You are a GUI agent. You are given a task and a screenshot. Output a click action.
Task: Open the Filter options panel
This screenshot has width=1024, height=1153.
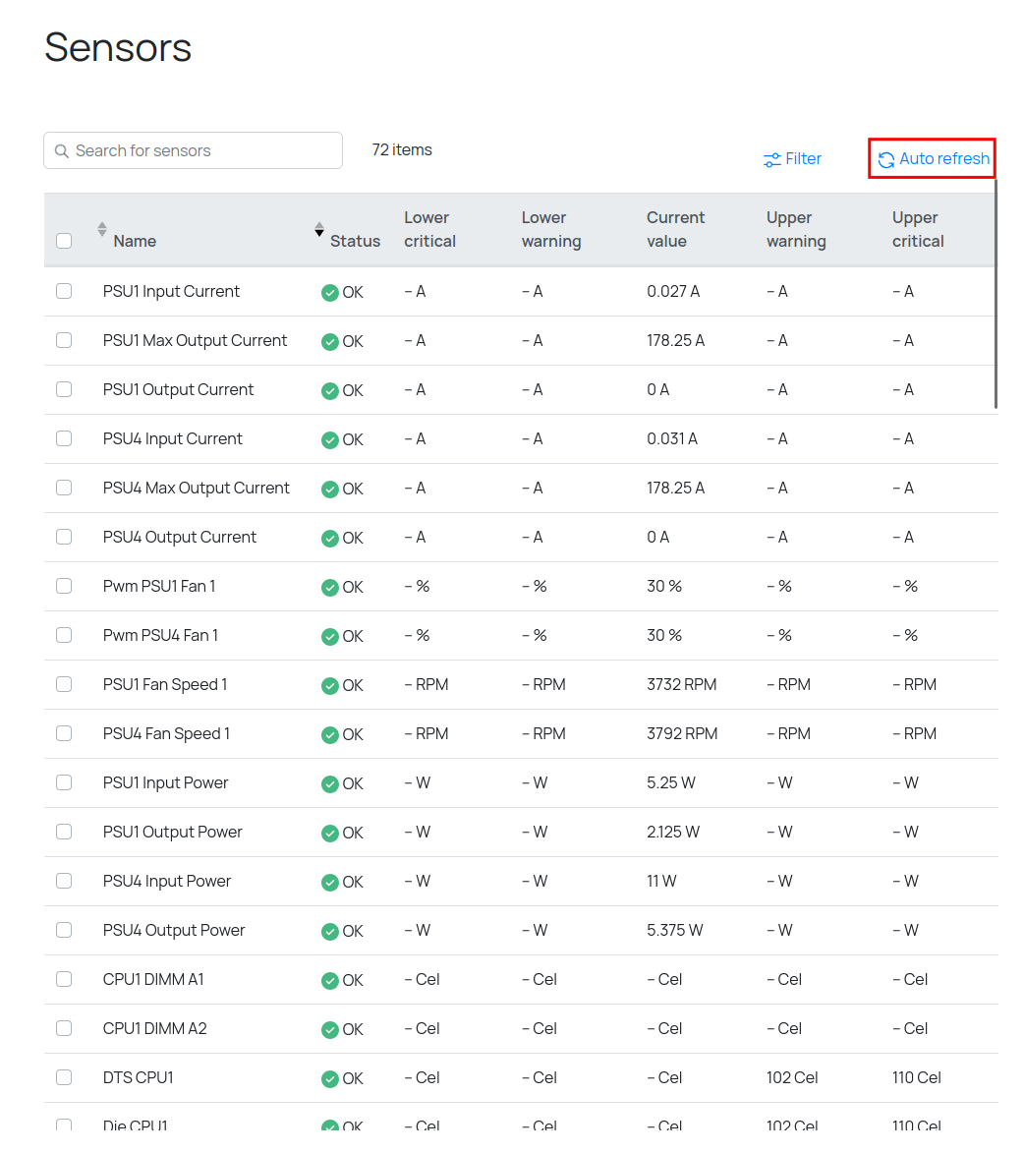tap(792, 159)
